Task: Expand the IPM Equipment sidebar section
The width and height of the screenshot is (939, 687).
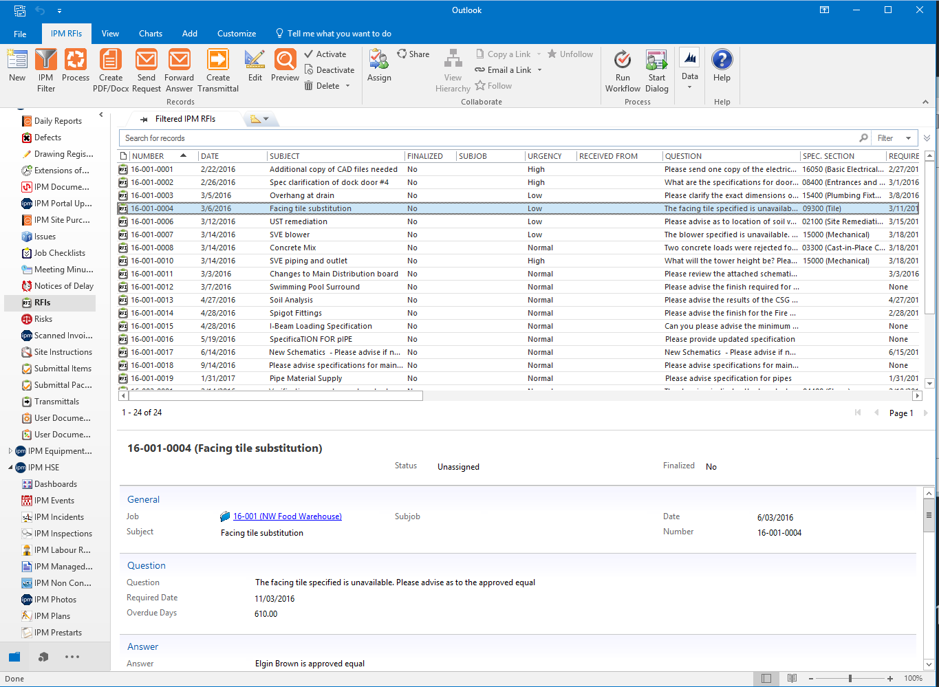Action: 9,450
